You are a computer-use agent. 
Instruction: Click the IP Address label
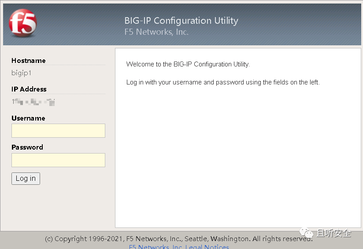pos(29,89)
